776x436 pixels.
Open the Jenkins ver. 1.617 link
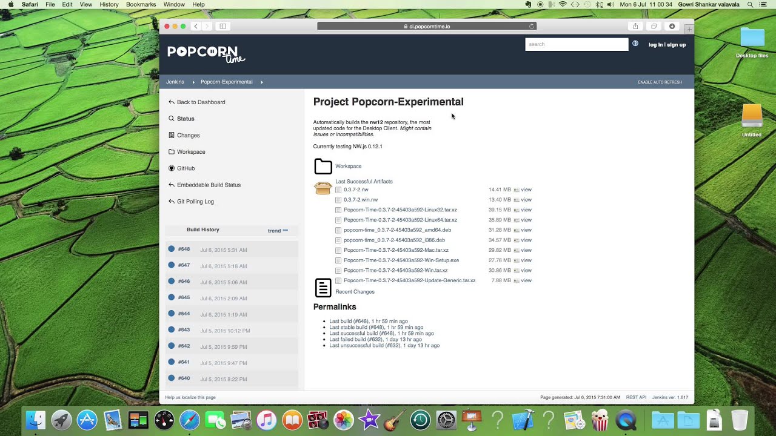tap(670, 397)
